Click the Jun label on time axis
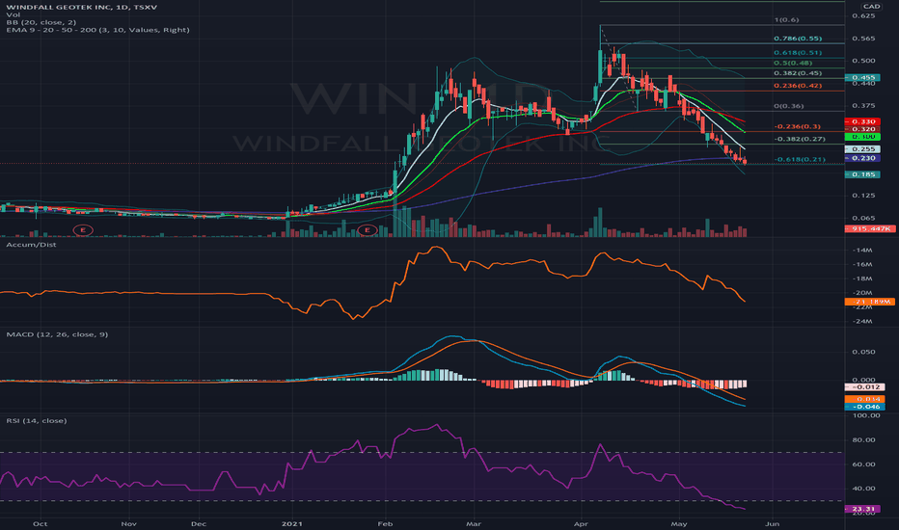 coord(773,523)
